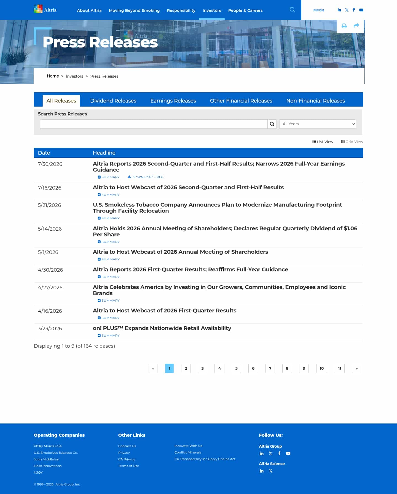Open Altria Group YouTube icon in footer
The image size is (397, 494).
coord(288,453)
